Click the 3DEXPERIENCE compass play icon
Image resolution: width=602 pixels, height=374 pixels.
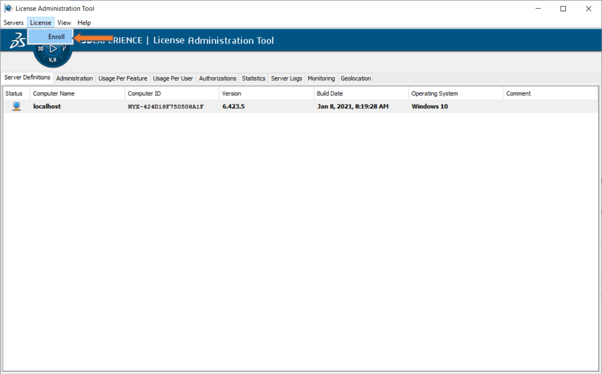pyautogui.click(x=53, y=49)
